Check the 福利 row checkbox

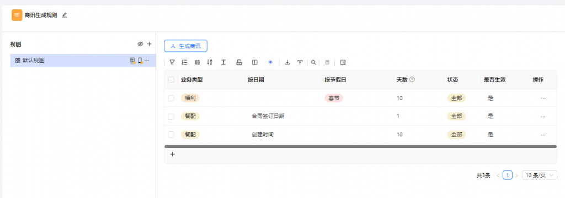171,98
